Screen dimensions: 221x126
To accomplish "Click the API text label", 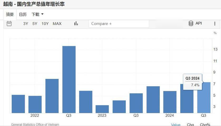I will [199, 23].
